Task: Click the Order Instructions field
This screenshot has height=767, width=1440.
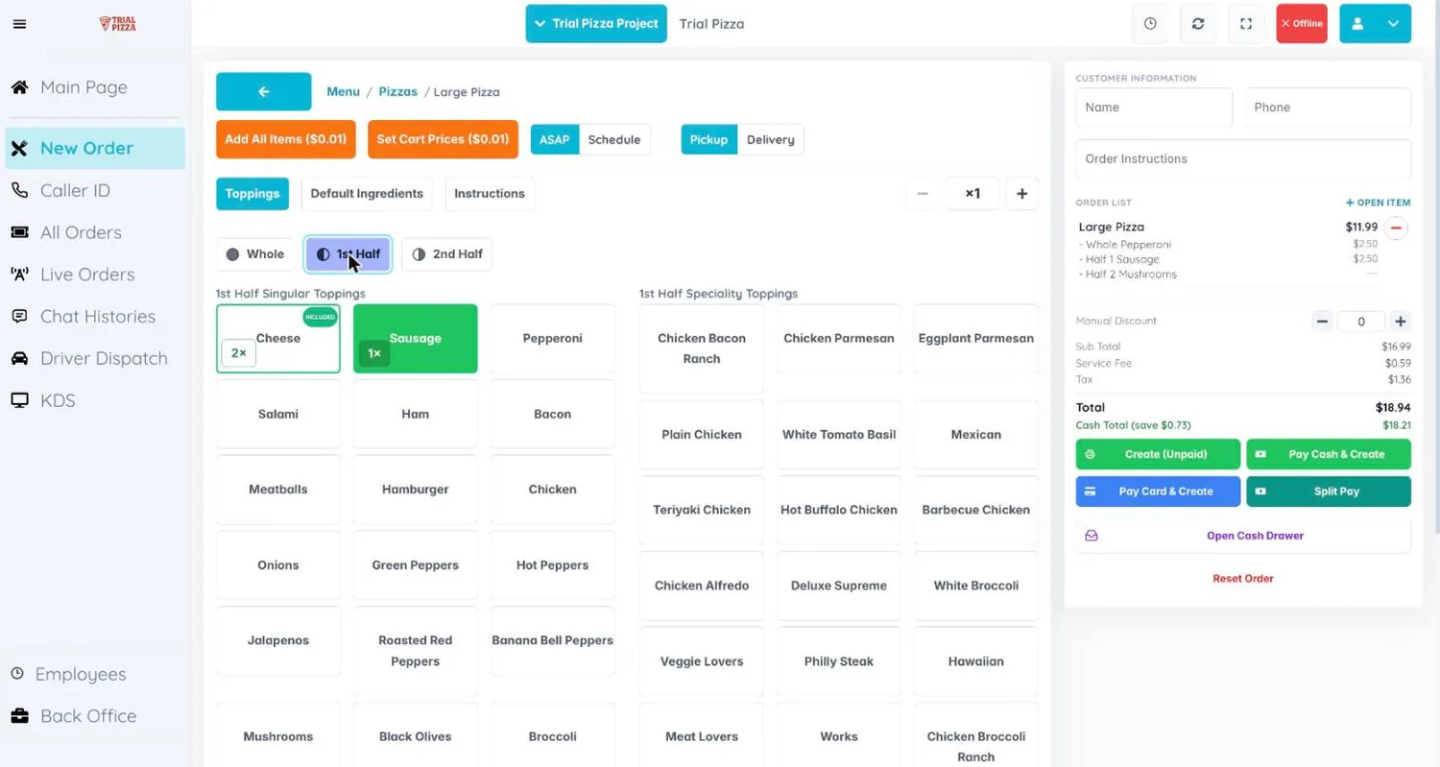Action: tap(1243, 158)
